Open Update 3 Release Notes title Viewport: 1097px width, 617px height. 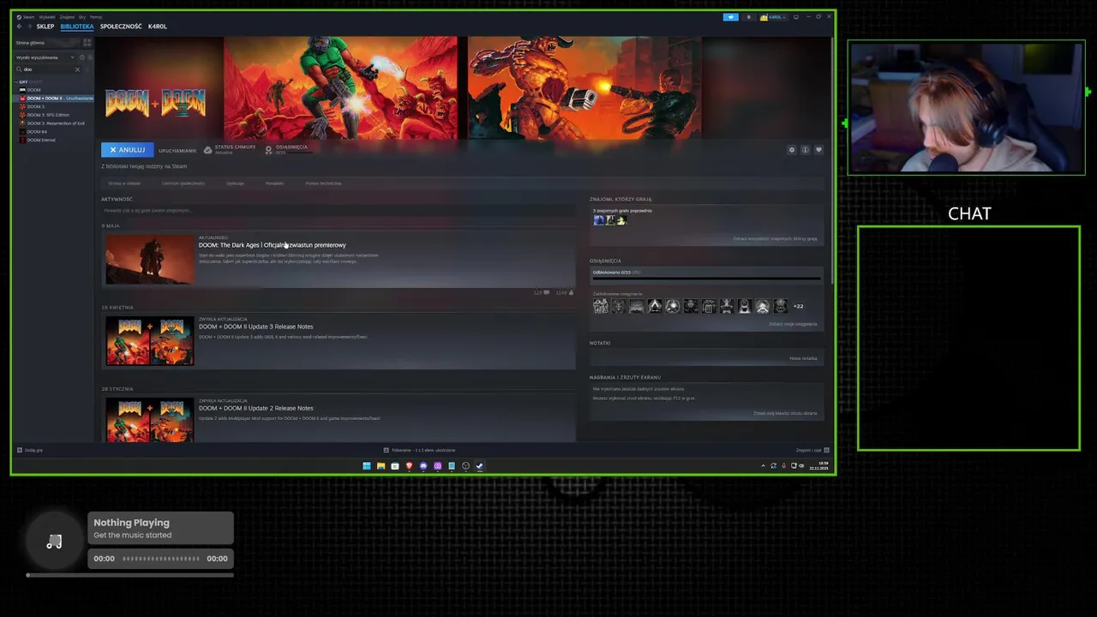point(255,326)
